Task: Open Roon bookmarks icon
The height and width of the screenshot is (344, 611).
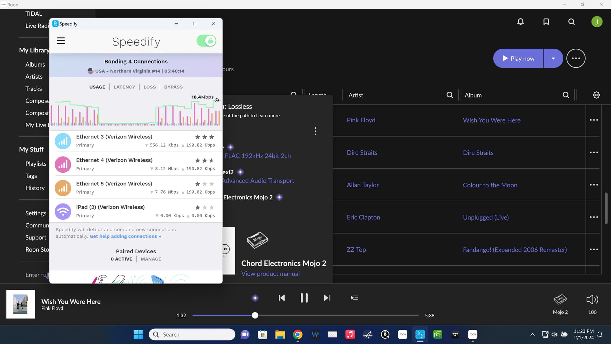Action: point(546,22)
